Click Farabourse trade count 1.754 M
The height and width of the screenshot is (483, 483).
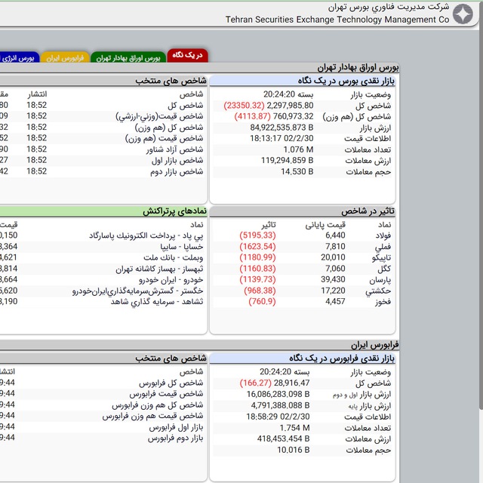tap(294, 428)
